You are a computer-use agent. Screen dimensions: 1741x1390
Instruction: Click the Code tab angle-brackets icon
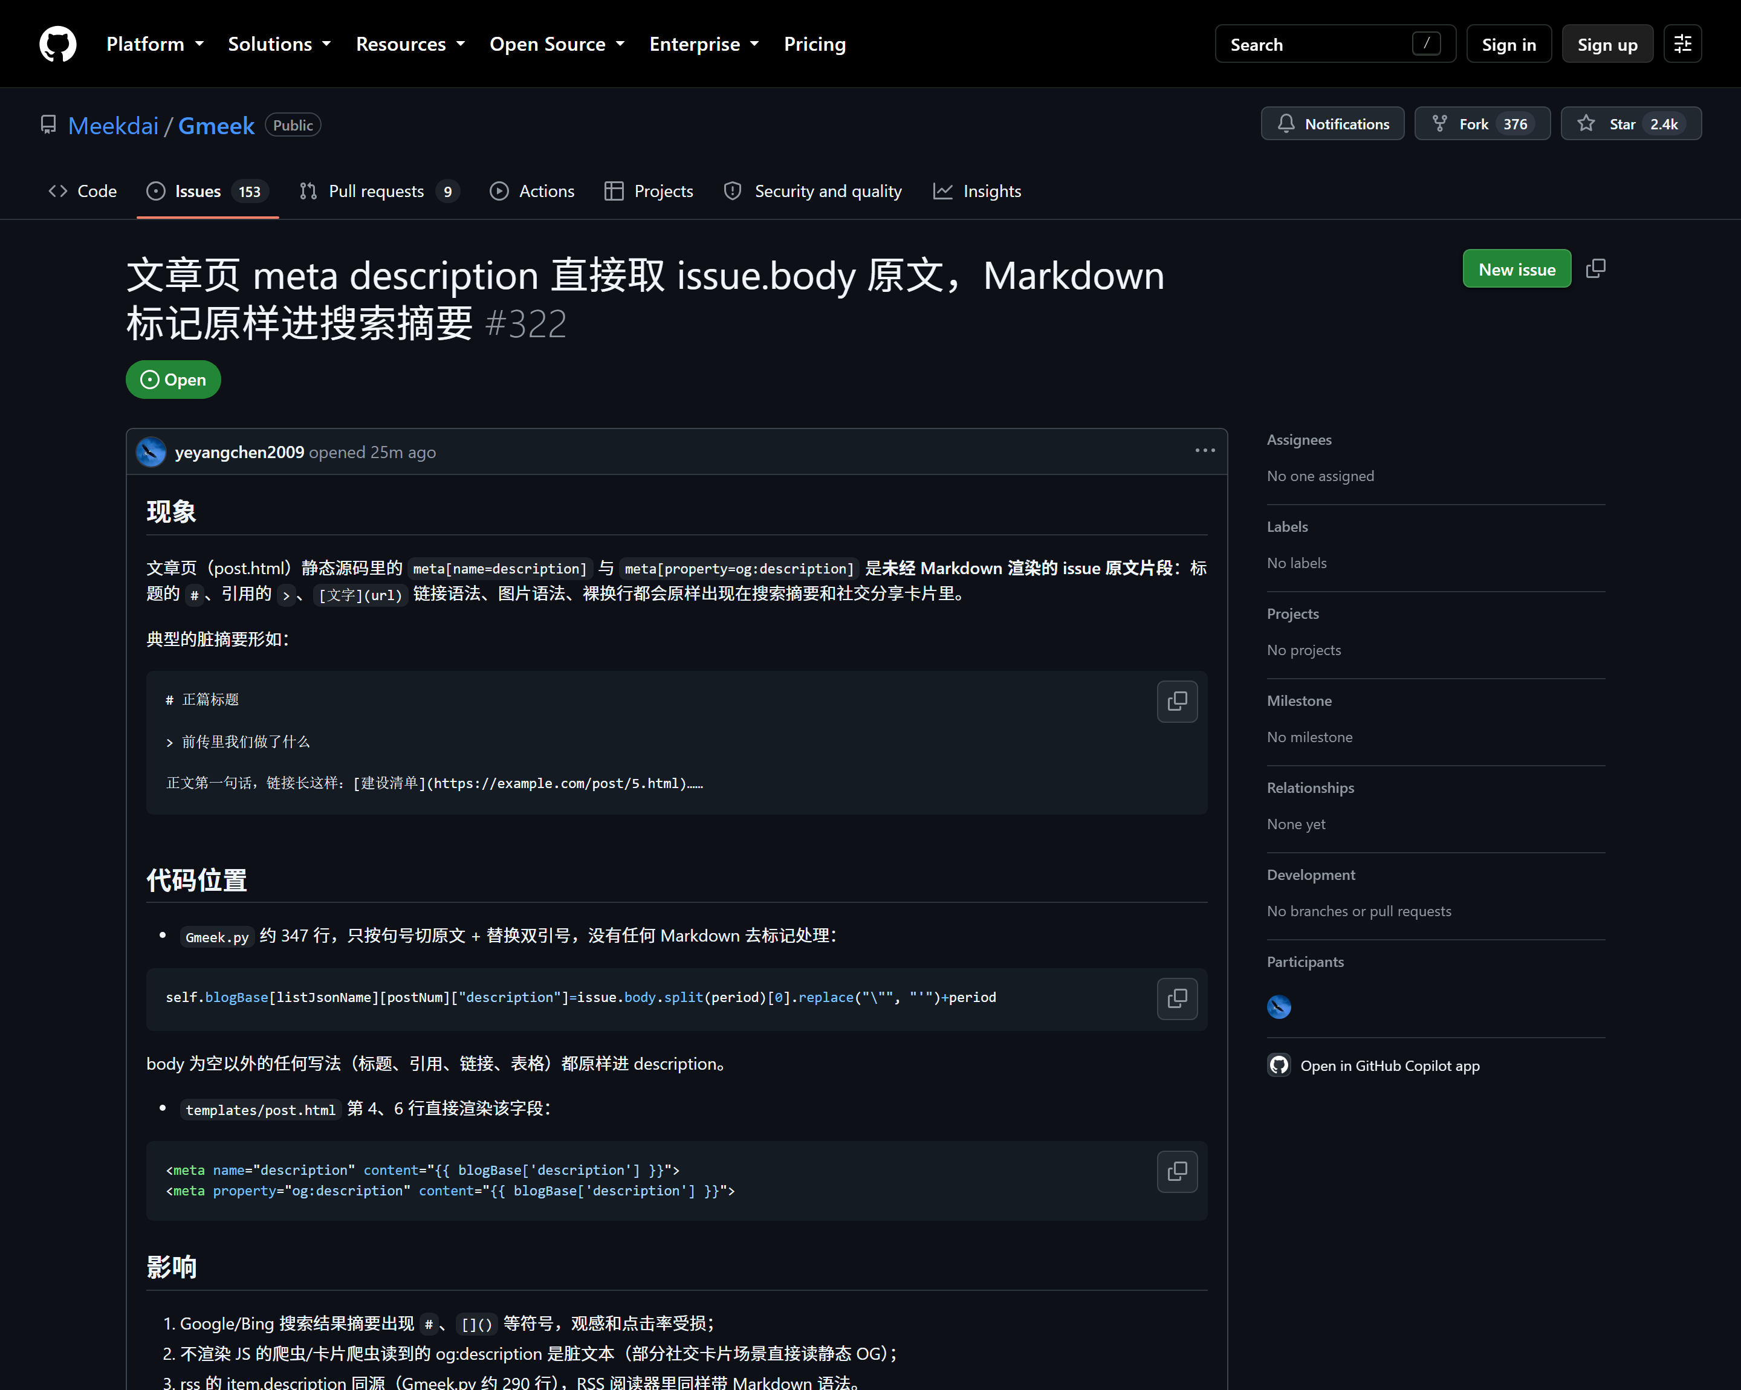pos(58,192)
